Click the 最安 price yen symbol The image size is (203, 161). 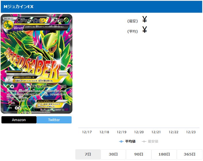click(x=145, y=19)
